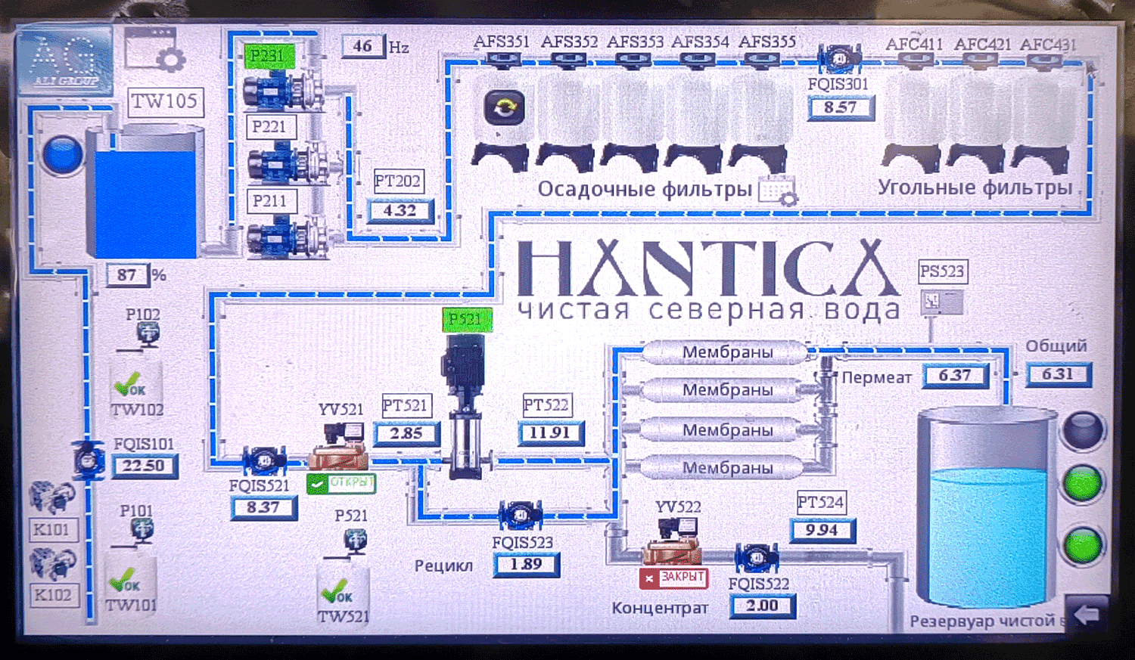Click the AFC431 carbon filter label

click(x=1048, y=44)
